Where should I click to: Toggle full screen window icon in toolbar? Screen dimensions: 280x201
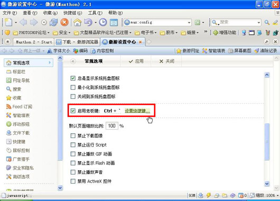[x=114, y=22]
